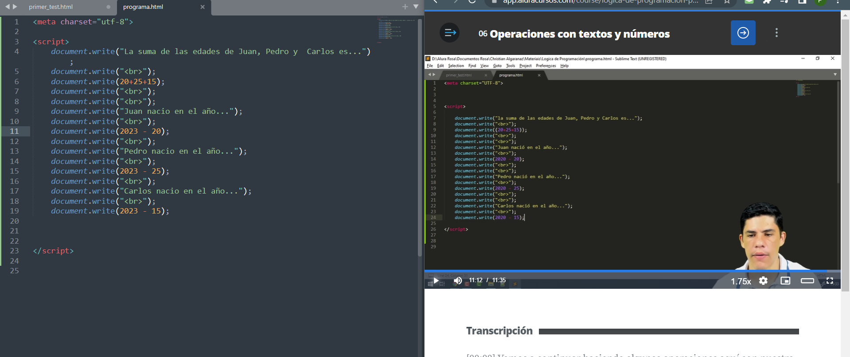The image size is (850, 357).
Task: Show previous tab arrow in Sublime
Action: pos(7,7)
